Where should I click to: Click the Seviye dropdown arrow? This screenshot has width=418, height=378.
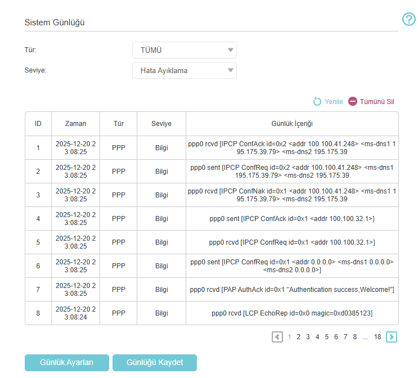[x=230, y=70]
